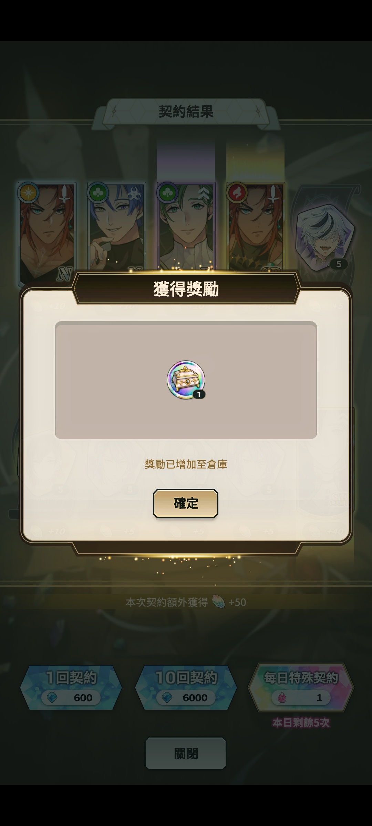Tap the green clover badge on blue-haired card
The width and height of the screenshot is (372, 826).
point(98,193)
